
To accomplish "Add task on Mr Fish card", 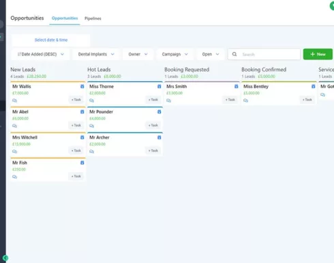I will (x=76, y=176).
